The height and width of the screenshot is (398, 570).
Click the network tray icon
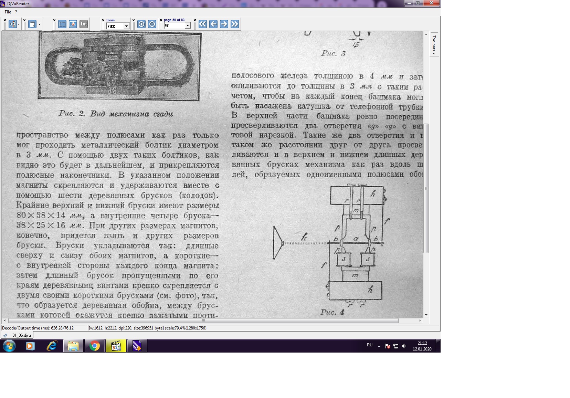click(396, 346)
